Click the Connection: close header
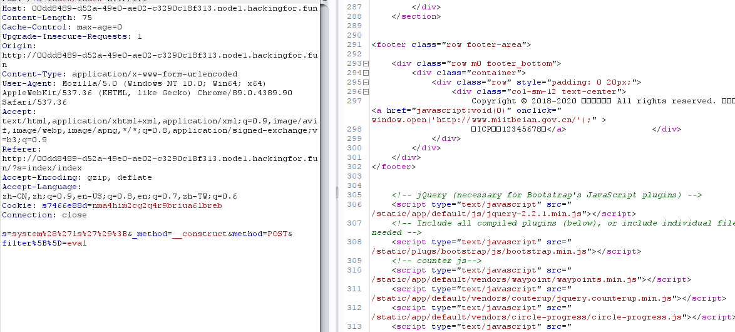This screenshot has width=735, height=332. click(x=44, y=215)
